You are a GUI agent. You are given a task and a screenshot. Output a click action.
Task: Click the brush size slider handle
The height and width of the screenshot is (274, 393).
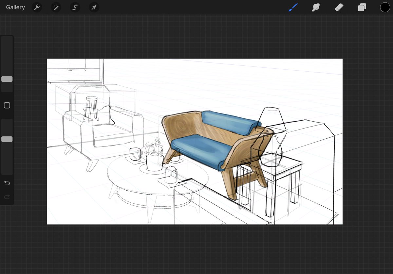(x=7, y=79)
